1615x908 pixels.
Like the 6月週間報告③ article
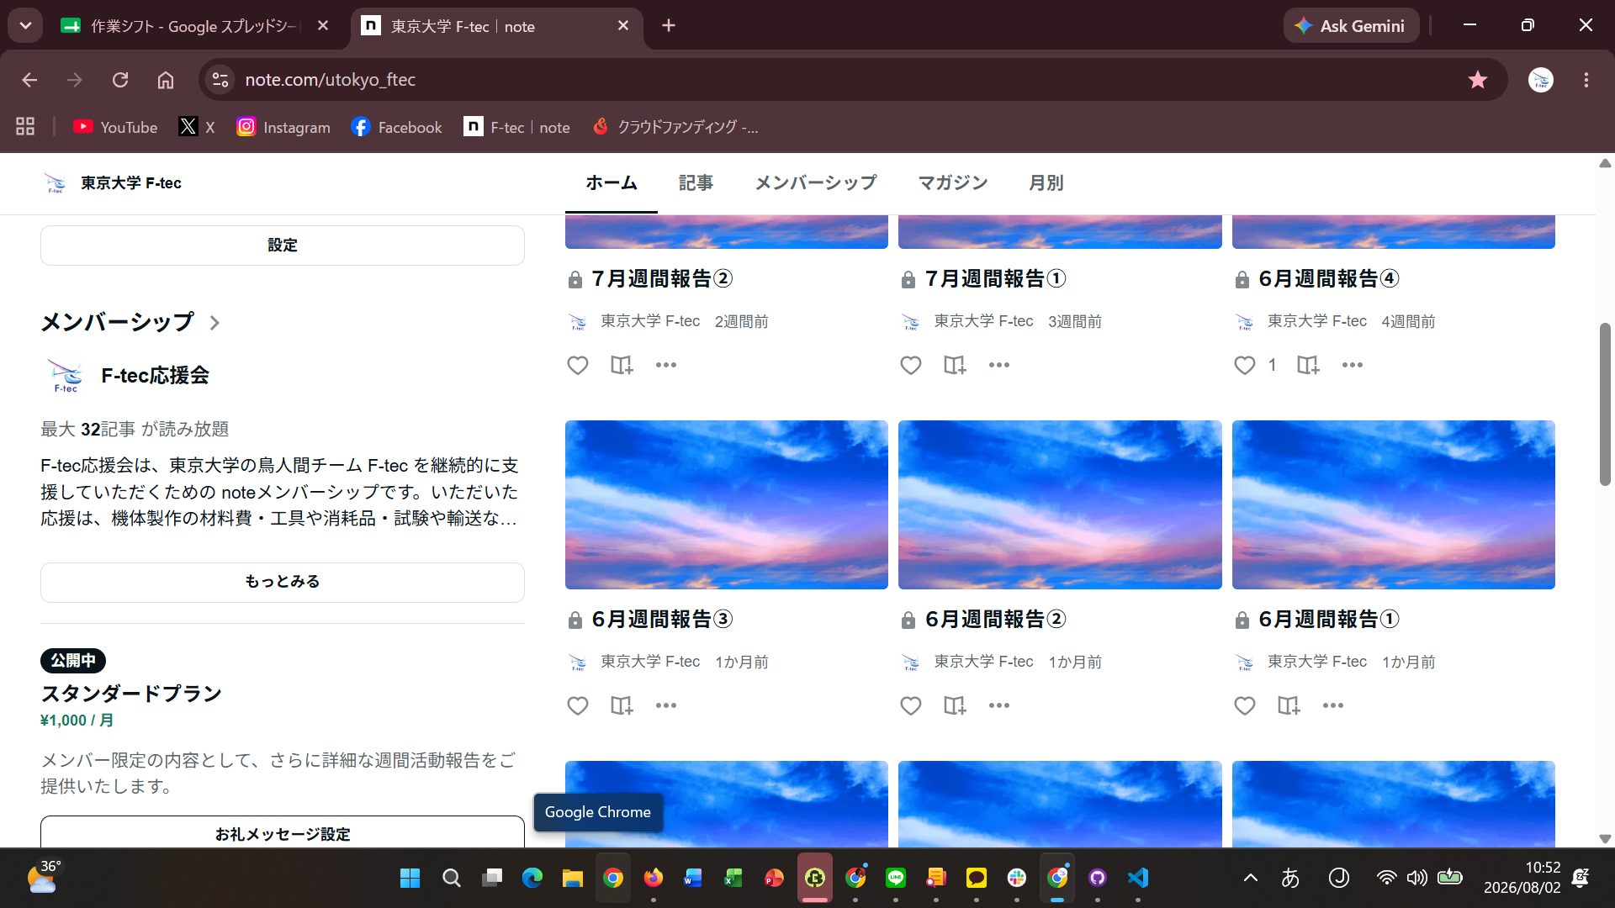[577, 705]
